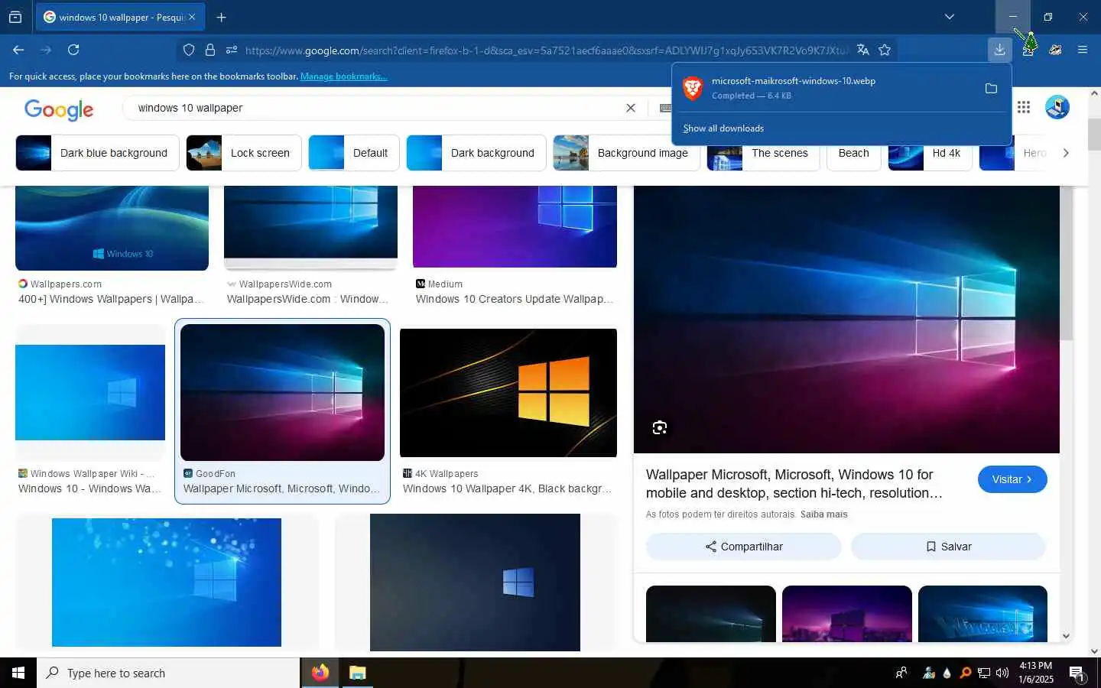Open the volume control in system tray
1101x688 pixels.
click(x=1002, y=673)
